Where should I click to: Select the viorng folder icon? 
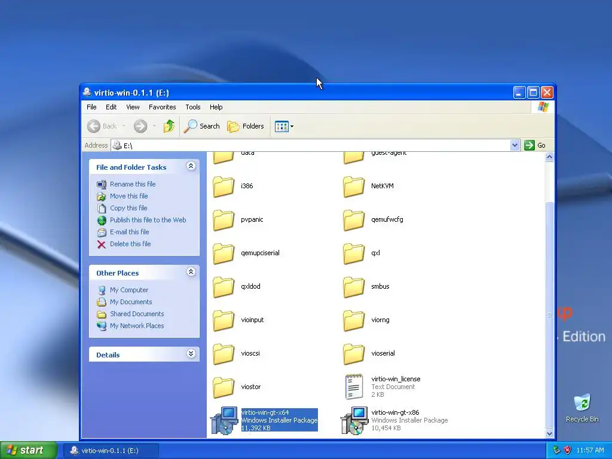tap(354, 320)
